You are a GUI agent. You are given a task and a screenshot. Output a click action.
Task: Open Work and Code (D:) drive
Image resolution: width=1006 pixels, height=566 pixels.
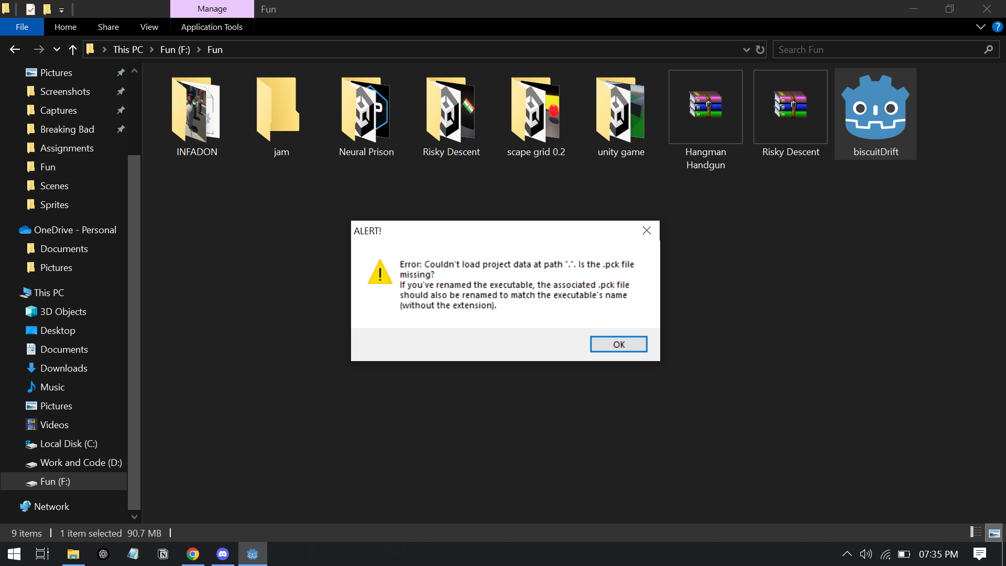pyautogui.click(x=81, y=463)
